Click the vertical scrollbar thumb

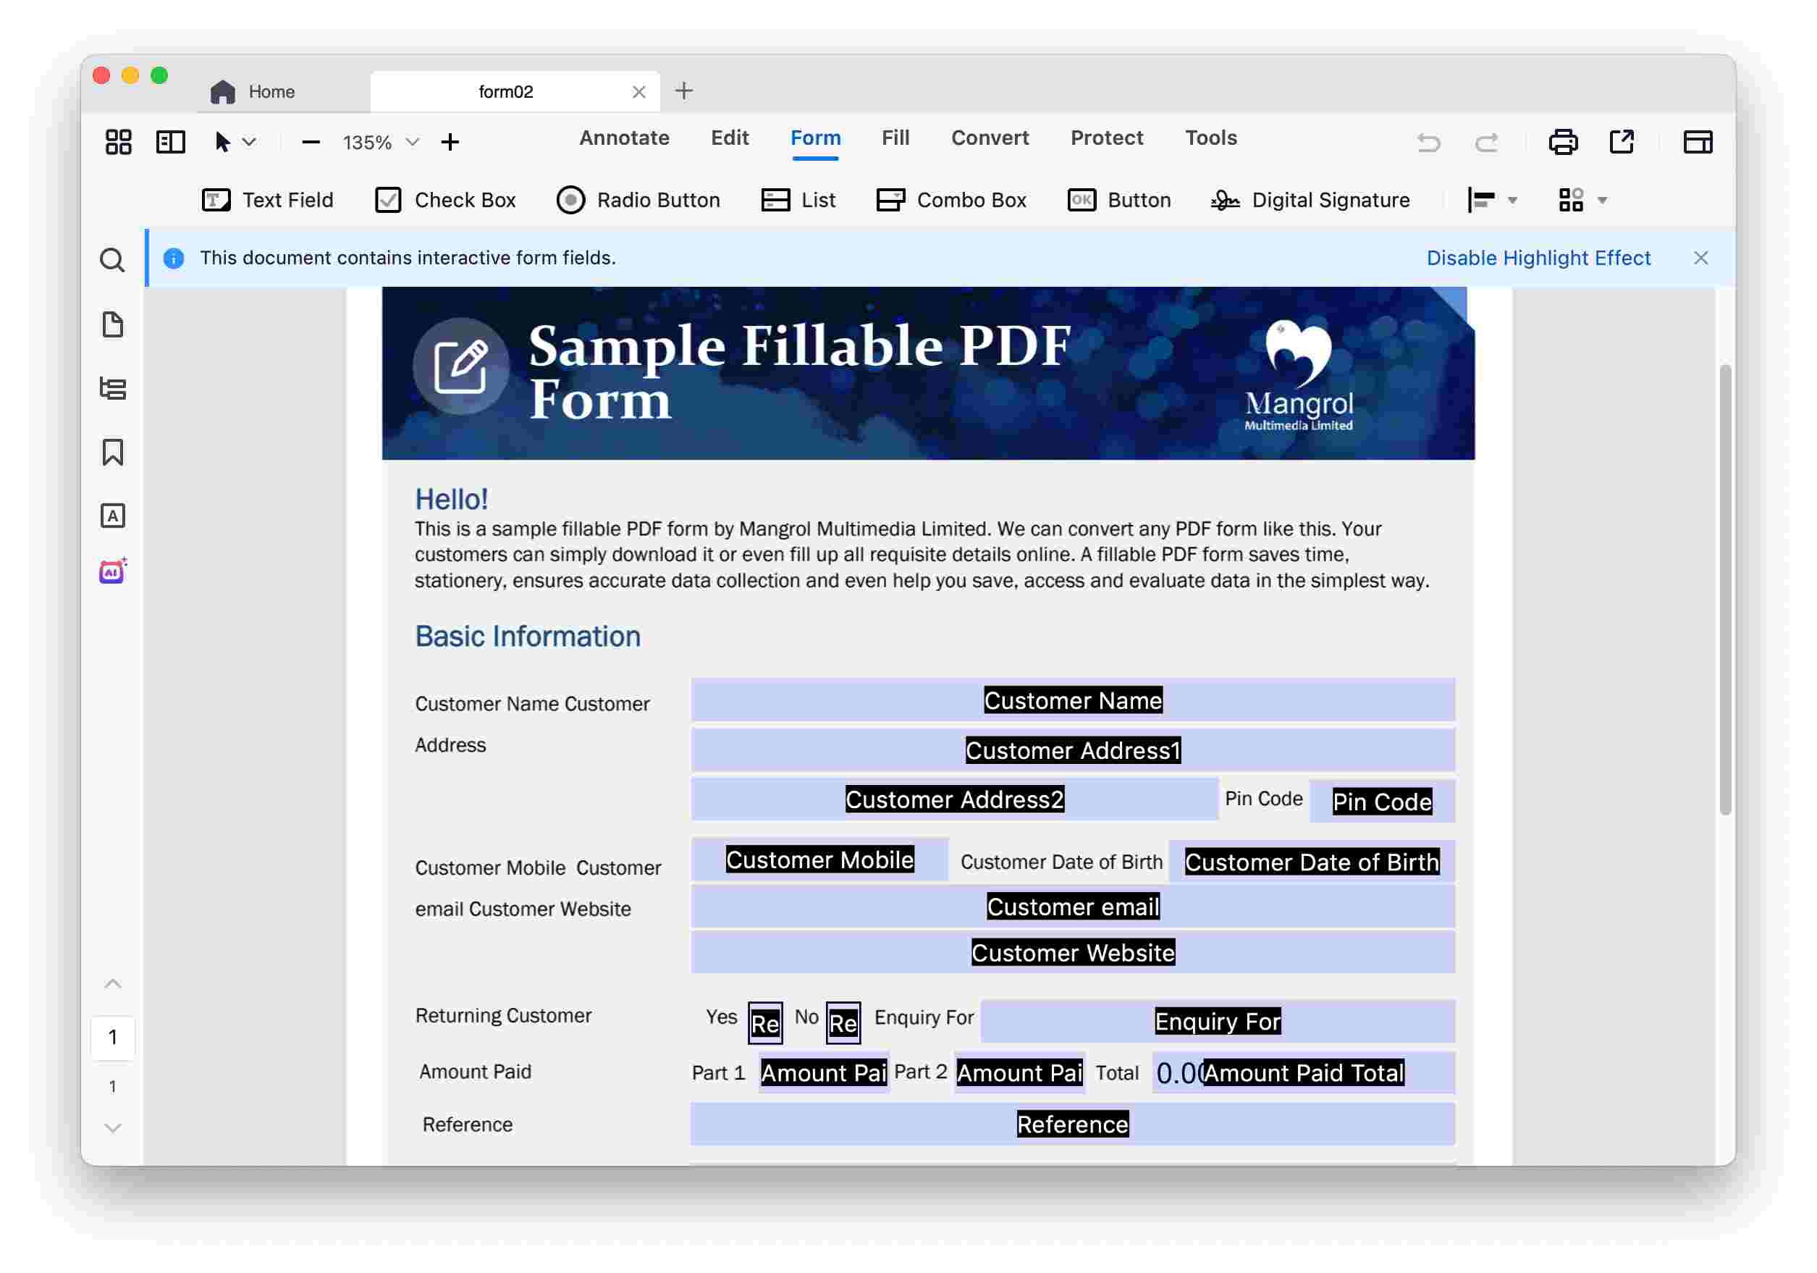click(x=1725, y=589)
